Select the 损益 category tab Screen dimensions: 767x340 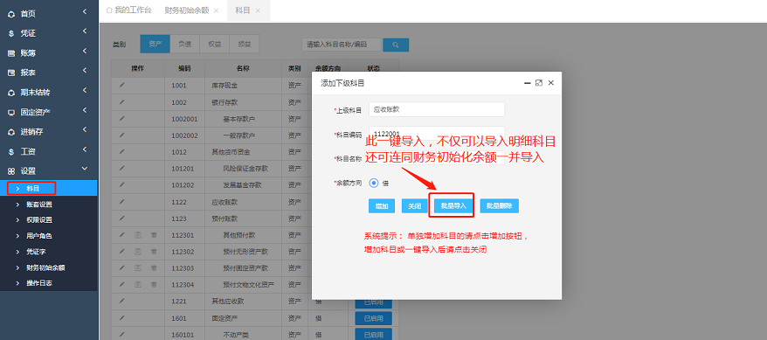click(244, 44)
